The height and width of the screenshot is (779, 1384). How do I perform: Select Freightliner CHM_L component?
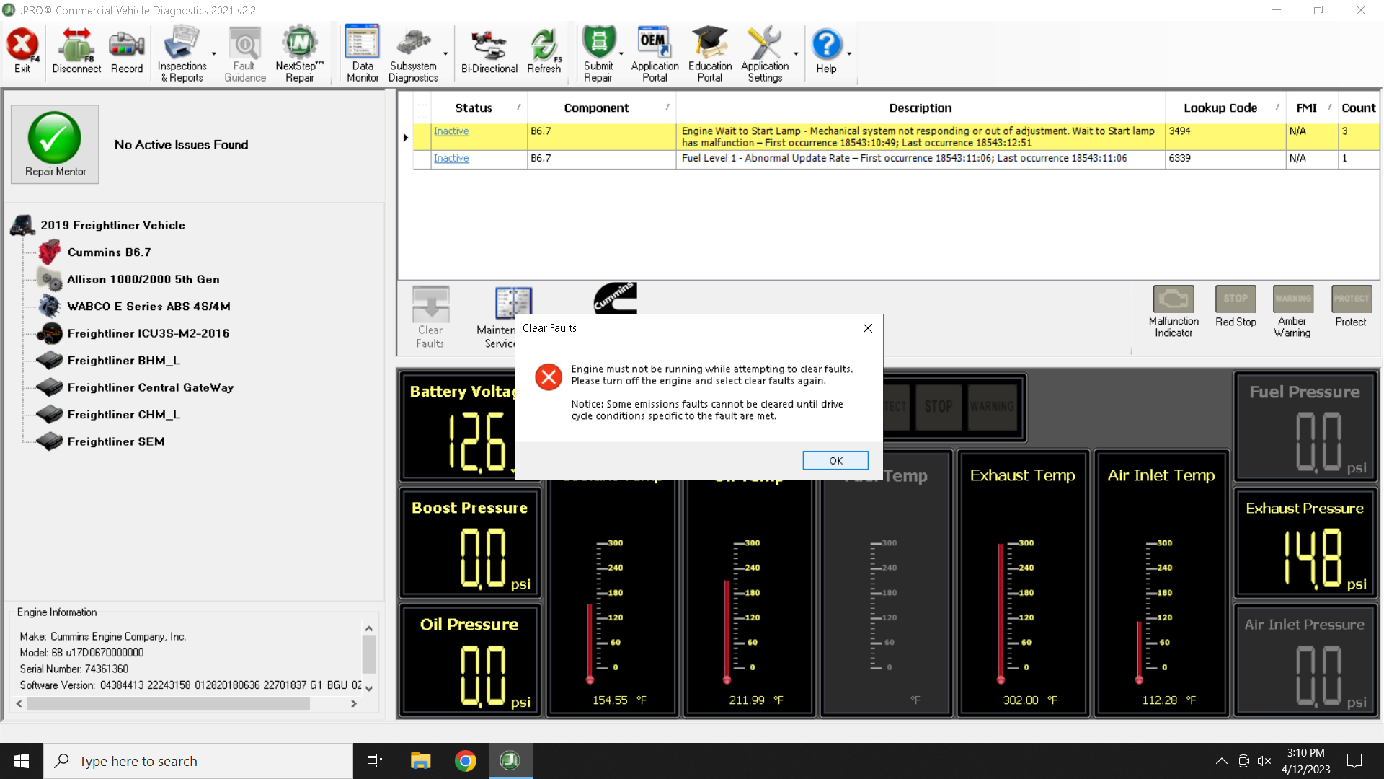pos(123,415)
